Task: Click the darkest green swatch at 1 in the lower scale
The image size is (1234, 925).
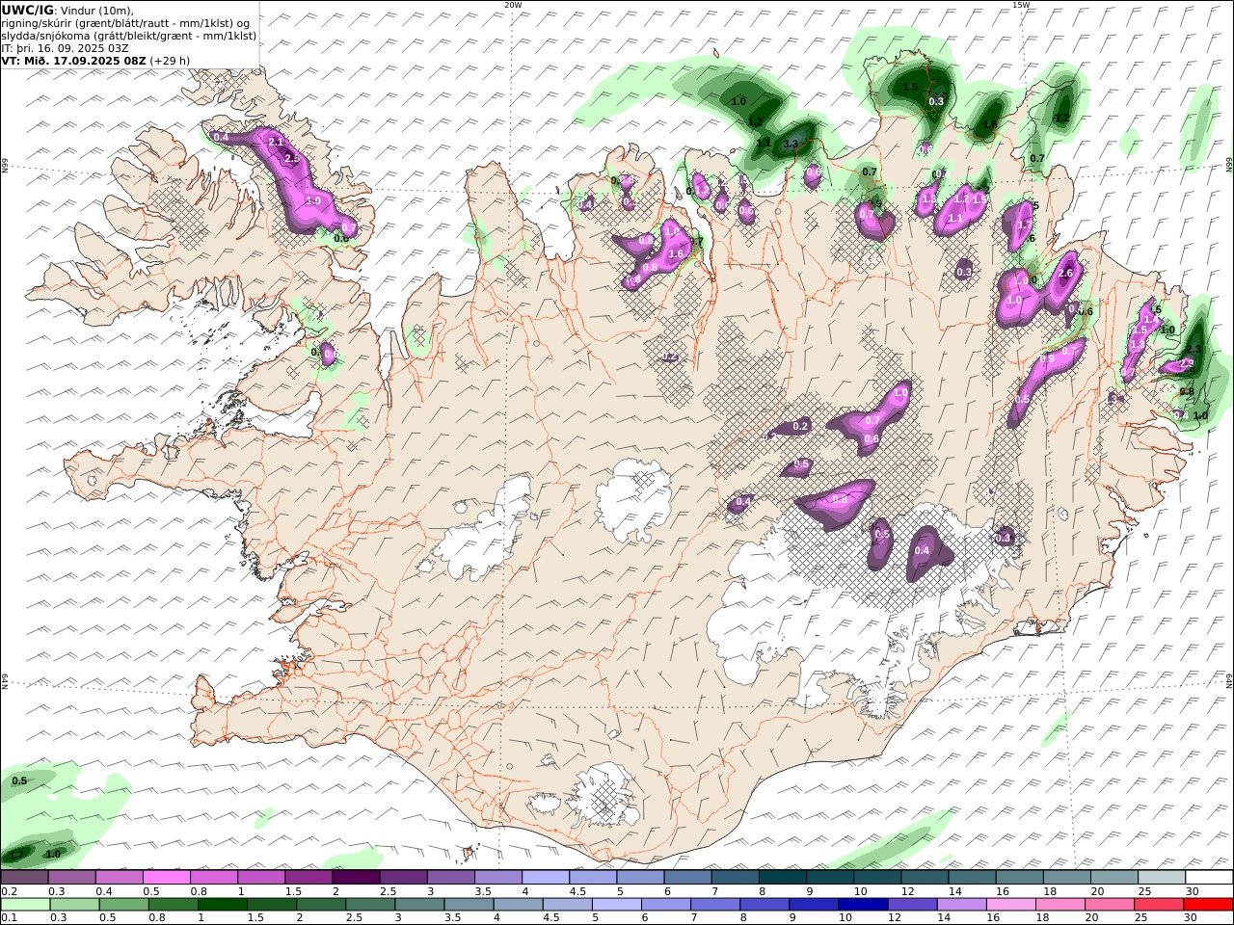Action: tap(222, 905)
